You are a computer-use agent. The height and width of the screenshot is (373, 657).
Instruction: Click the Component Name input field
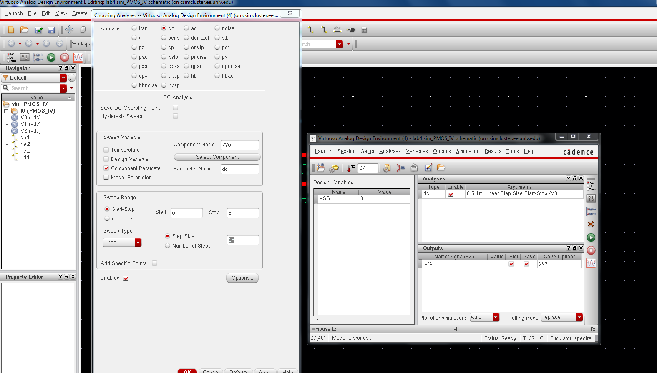click(x=240, y=145)
